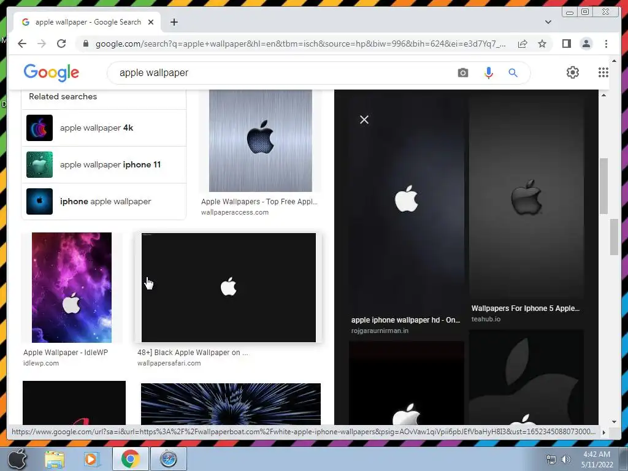The height and width of the screenshot is (471, 628).
Task: Open Chrome's side panel
Action: click(x=566, y=44)
